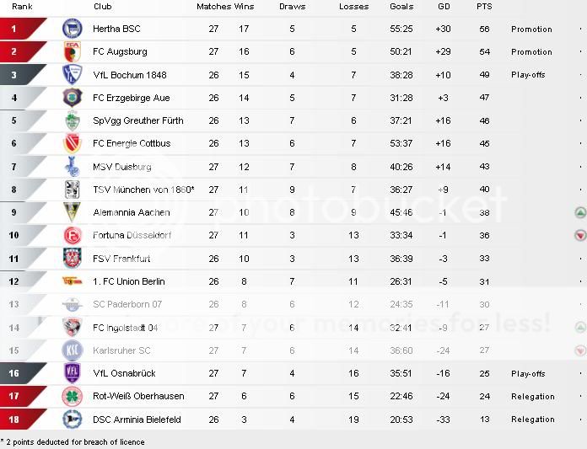Sort table by PTS column header
587x449 pixels.
pos(484,7)
